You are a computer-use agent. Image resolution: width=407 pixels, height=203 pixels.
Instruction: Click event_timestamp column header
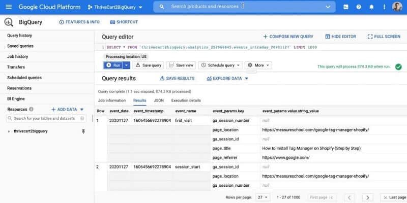coord(149,111)
